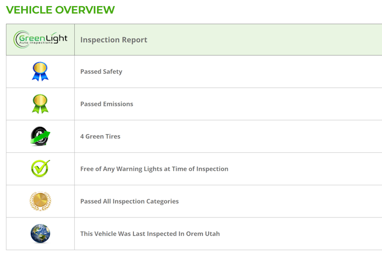Click the GreenLight Auto Inspections logo
The width and height of the screenshot is (382, 255).
[x=40, y=39]
